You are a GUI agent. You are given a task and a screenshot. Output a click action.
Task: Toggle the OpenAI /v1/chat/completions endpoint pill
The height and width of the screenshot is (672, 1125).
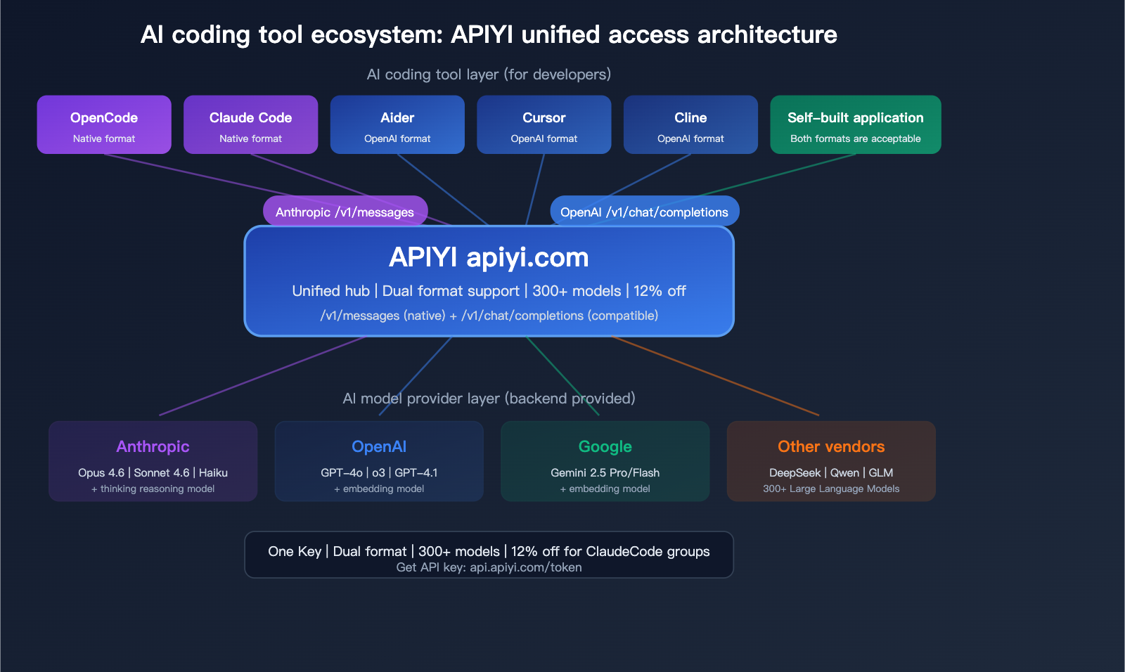643,211
